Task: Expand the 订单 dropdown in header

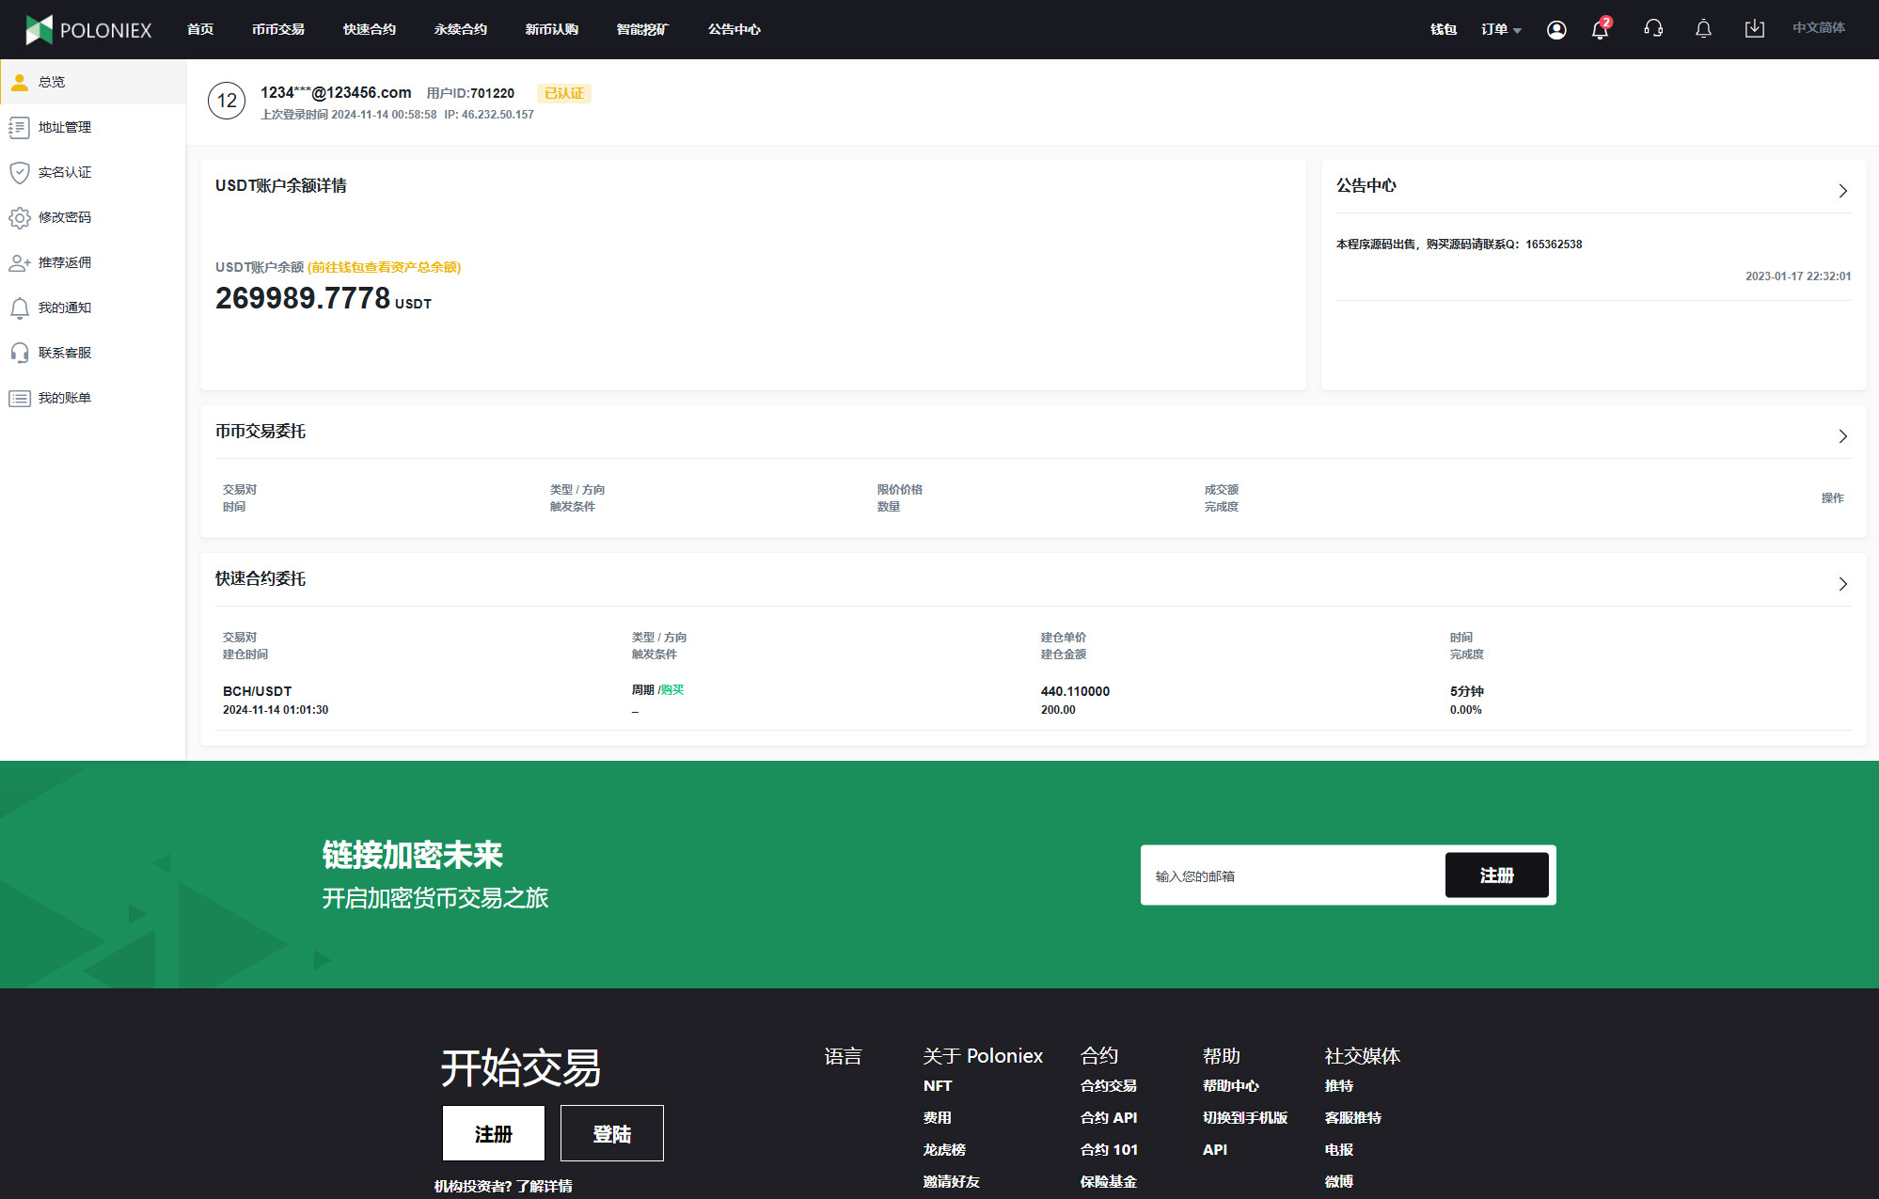Action: pos(1500,29)
